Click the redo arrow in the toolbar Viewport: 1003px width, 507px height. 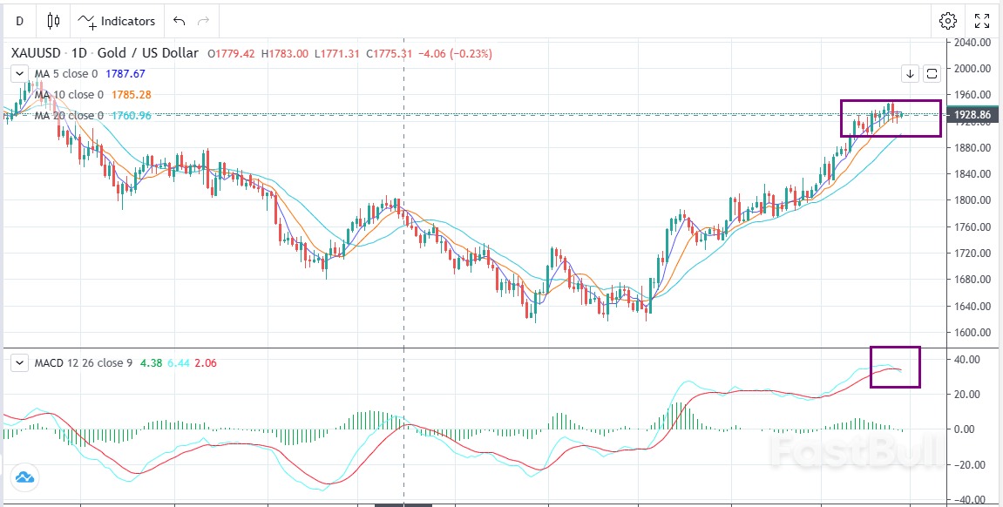pos(204,20)
